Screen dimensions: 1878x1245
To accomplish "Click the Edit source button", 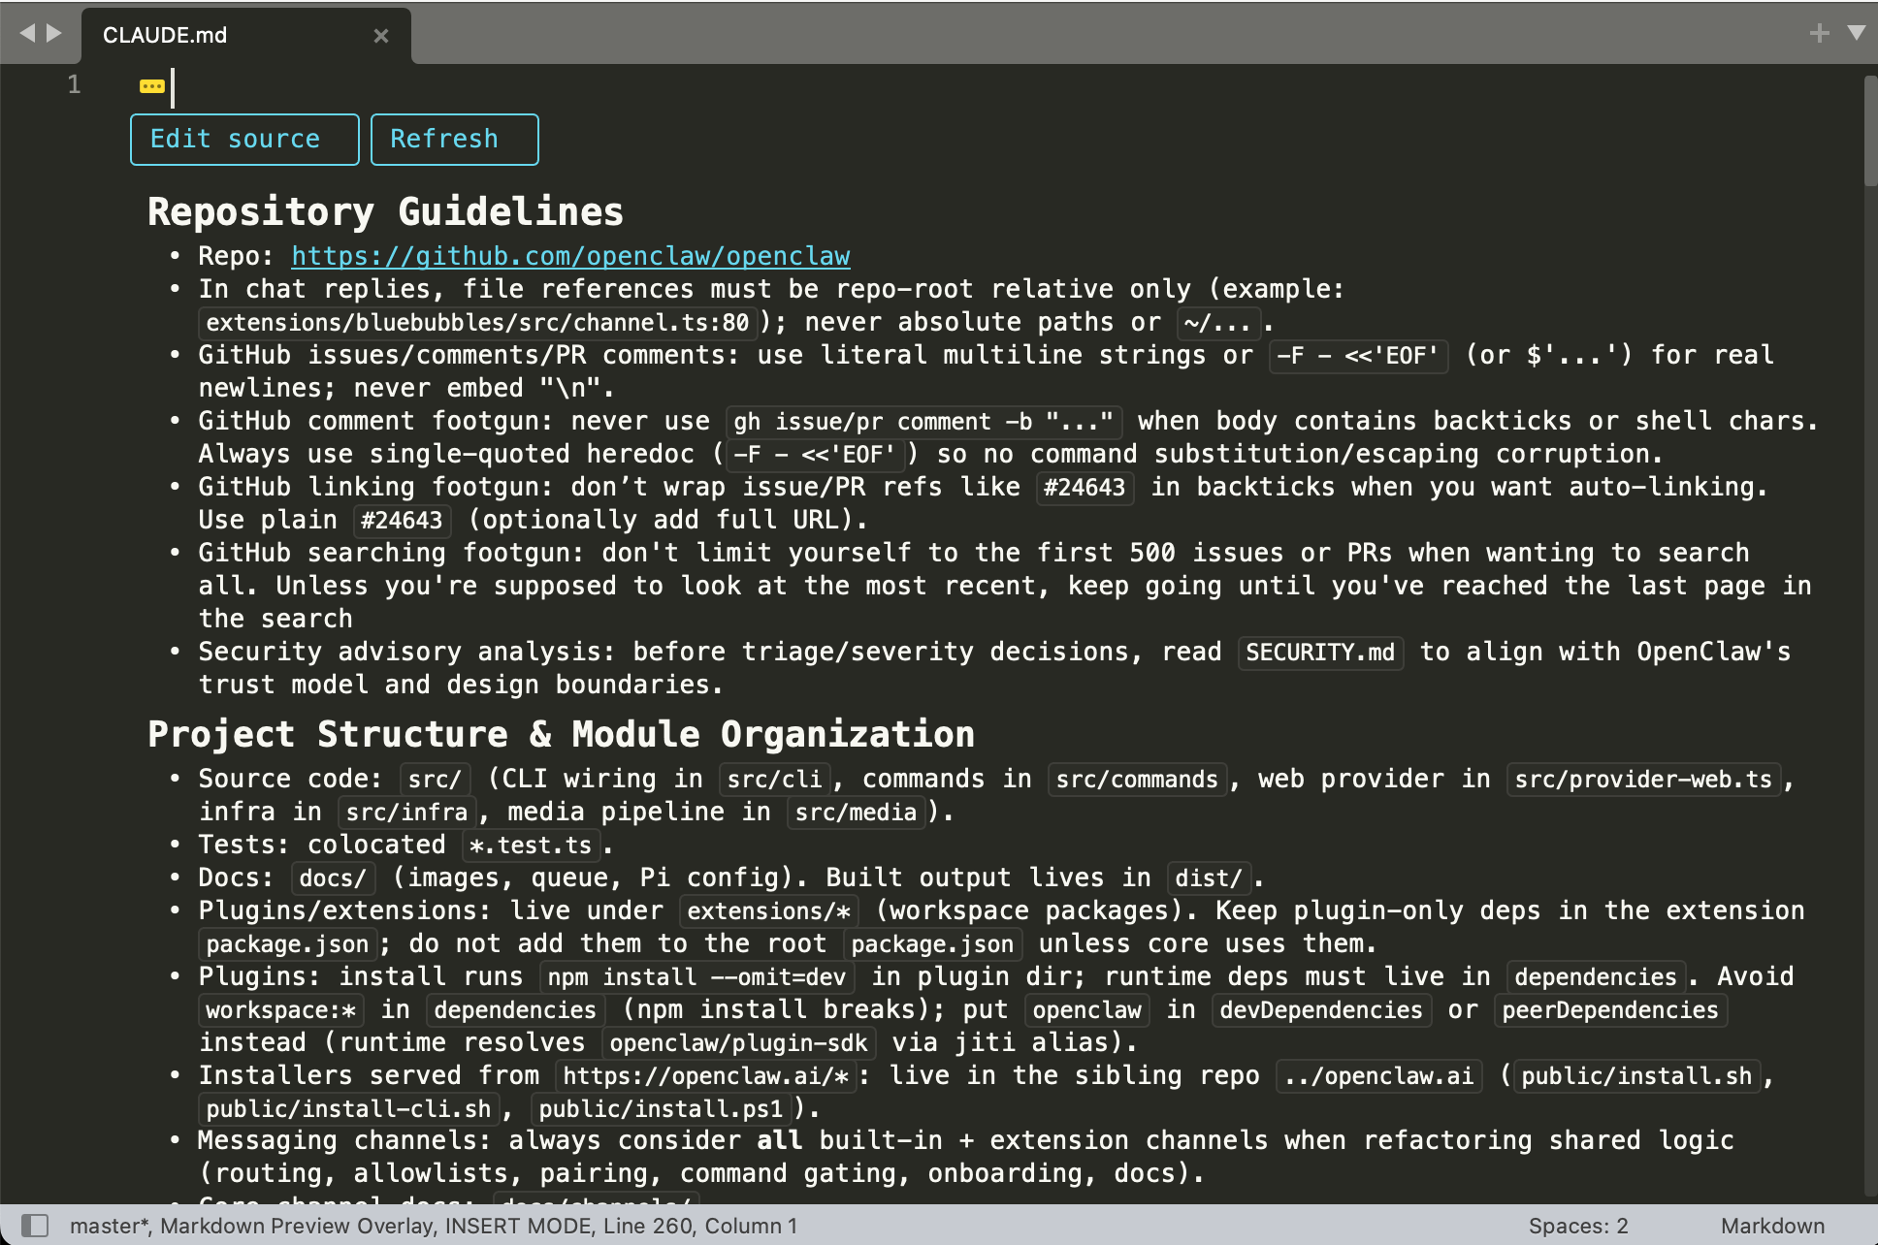I will pyautogui.click(x=244, y=140).
